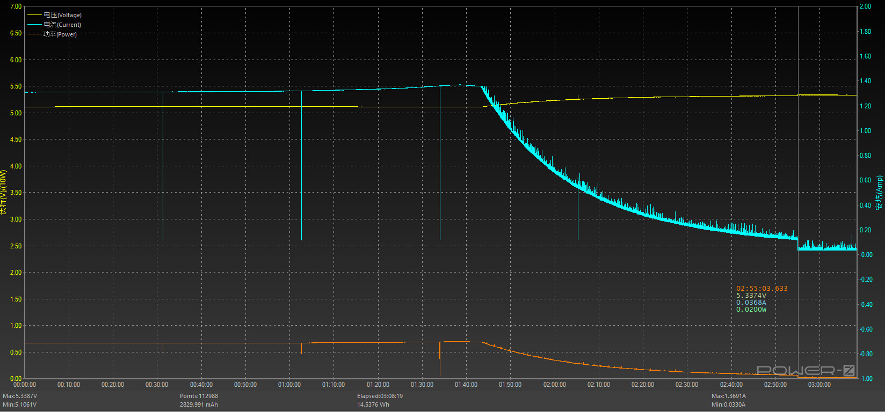Click the 01:00:00 time axis label

tap(289, 385)
